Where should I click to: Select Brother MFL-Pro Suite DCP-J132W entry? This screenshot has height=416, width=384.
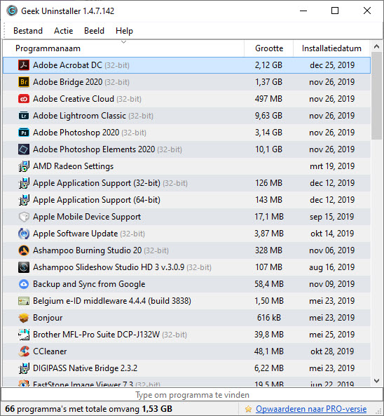(x=97, y=335)
